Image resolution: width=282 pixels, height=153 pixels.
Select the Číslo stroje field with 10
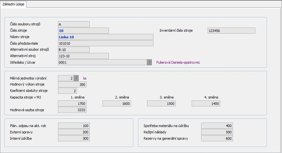pos(83,31)
